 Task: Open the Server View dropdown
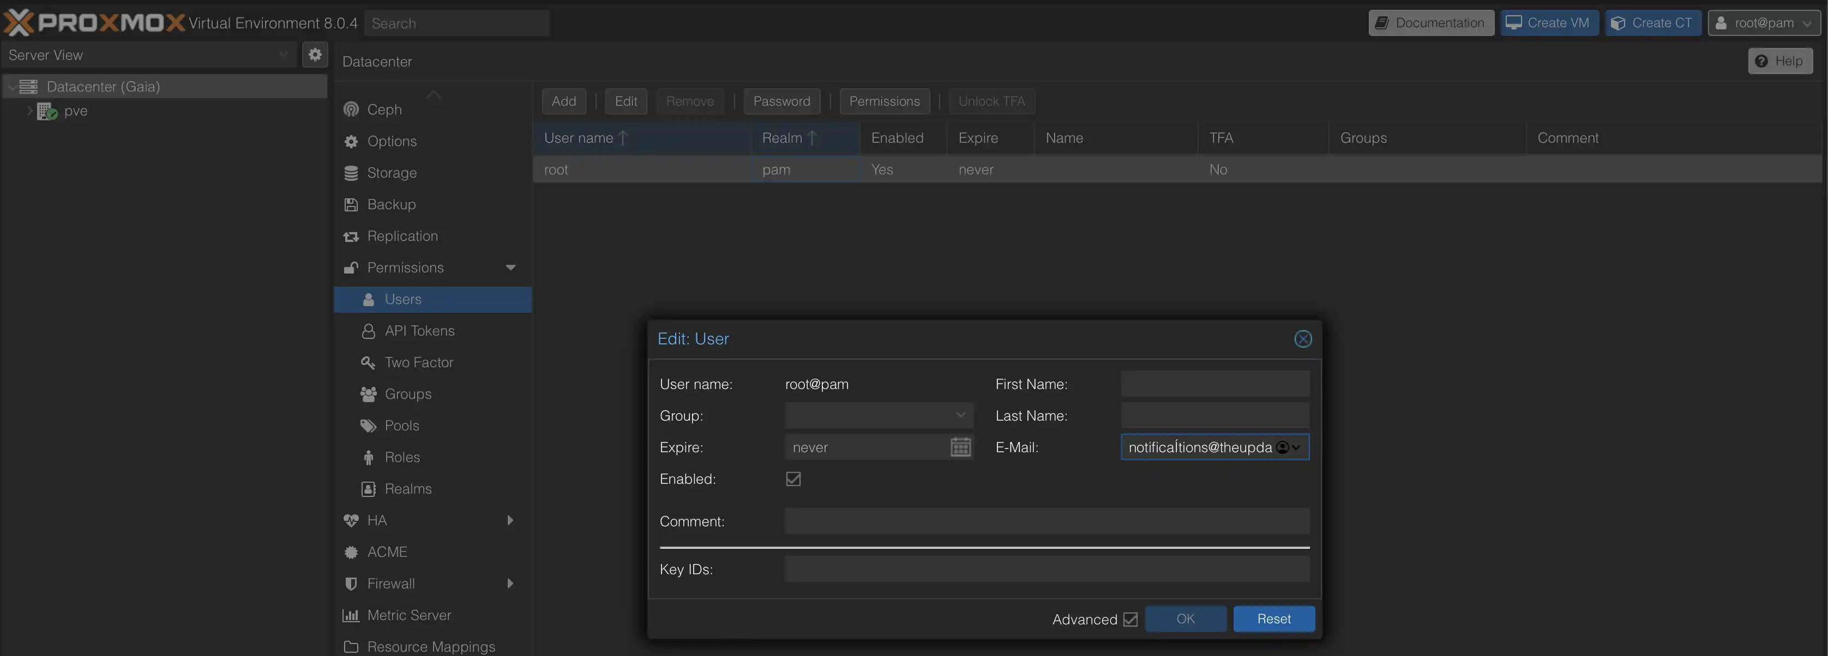tap(283, 54)
